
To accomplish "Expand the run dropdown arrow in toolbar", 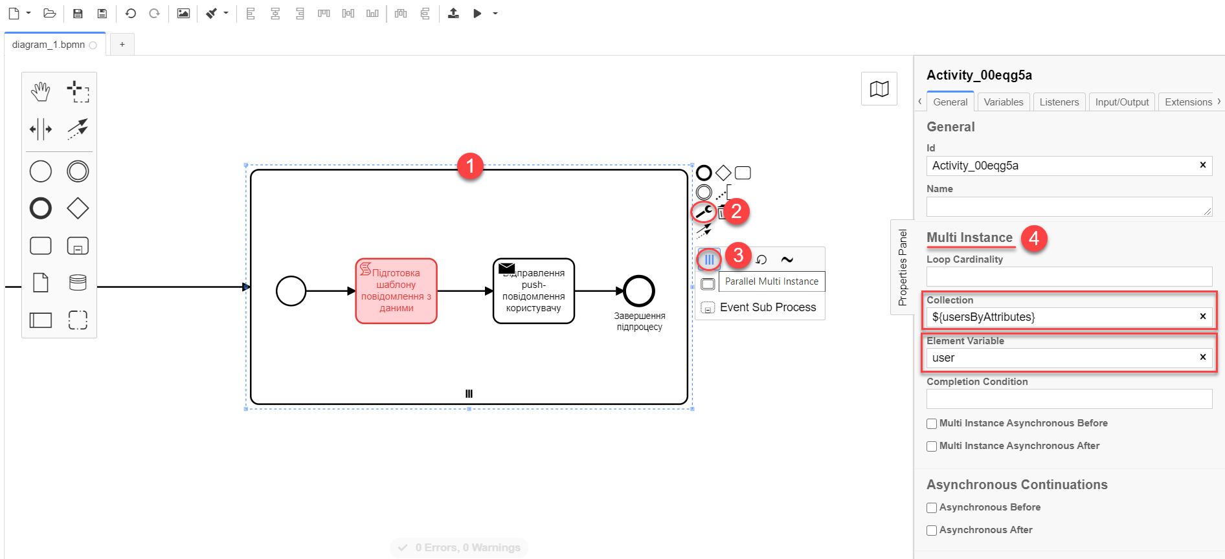I will pyautogui.click(x=495, y=14).
